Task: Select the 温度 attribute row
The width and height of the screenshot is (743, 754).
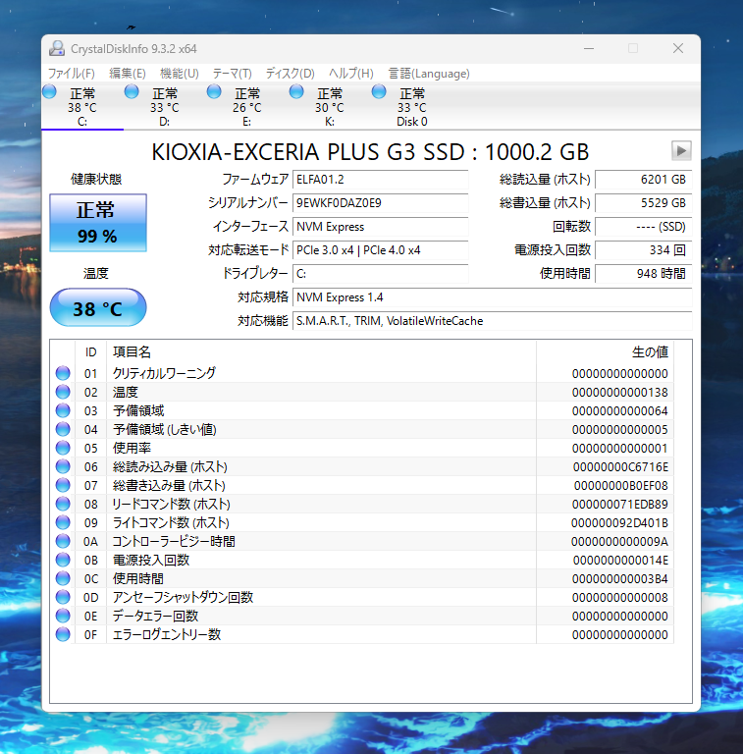Action: point(294,392)
